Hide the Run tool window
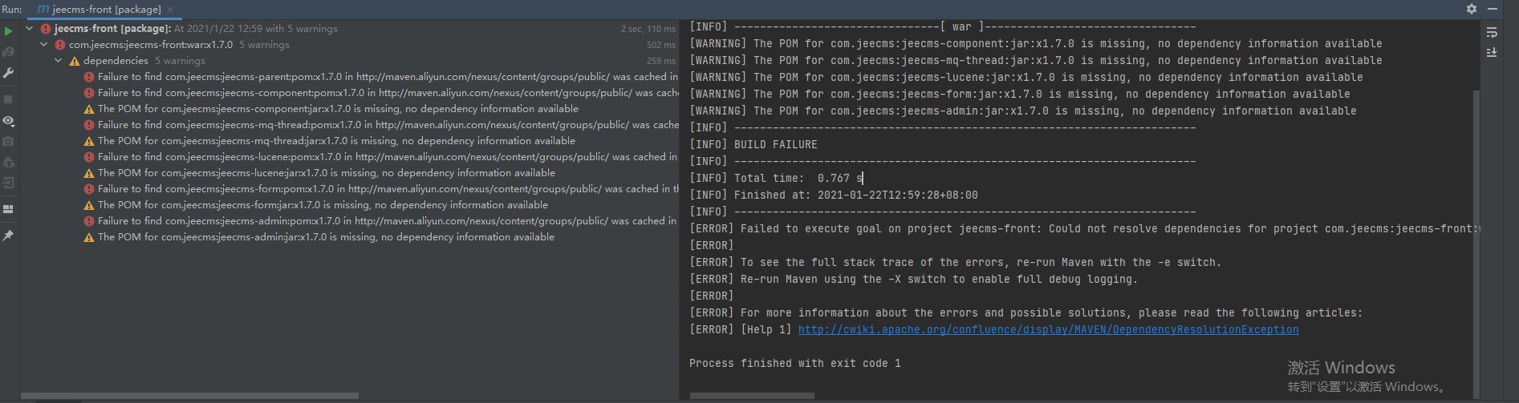1519x403 pixels. (x=1493, y=9)
